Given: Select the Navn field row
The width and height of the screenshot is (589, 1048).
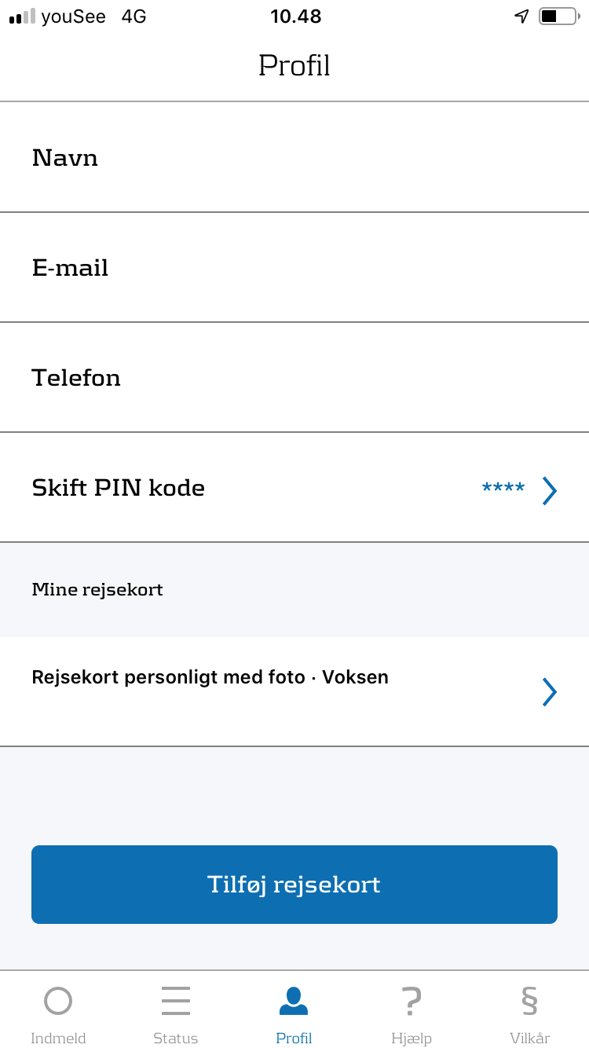Looking at the screenshot, I should (x=294, y=158).
